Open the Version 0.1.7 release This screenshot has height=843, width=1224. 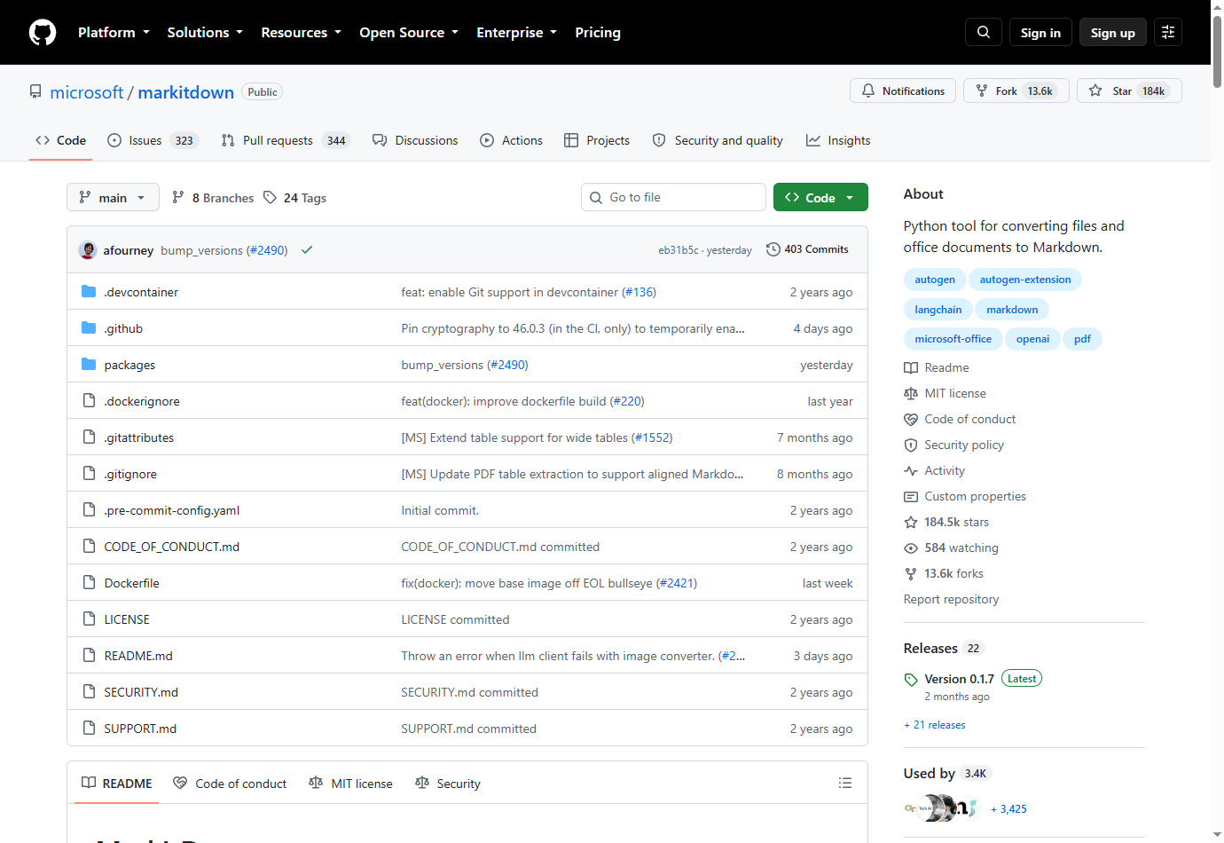959,679
